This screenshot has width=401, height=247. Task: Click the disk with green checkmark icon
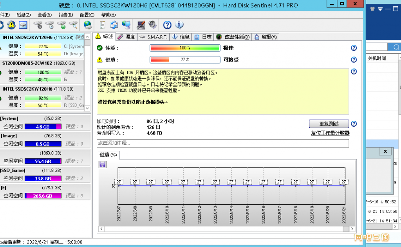coord(61,25)
